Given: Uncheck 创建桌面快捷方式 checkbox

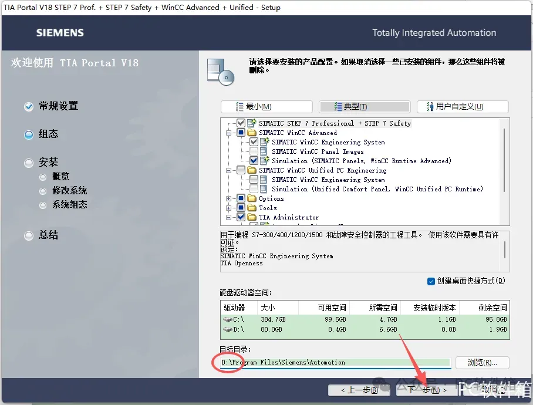Looking at the screenshot, I should pos(431,281).
